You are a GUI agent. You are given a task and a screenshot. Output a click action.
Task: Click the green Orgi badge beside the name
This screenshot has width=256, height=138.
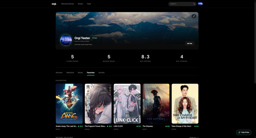pyautogui.click(x=95, y=38)
